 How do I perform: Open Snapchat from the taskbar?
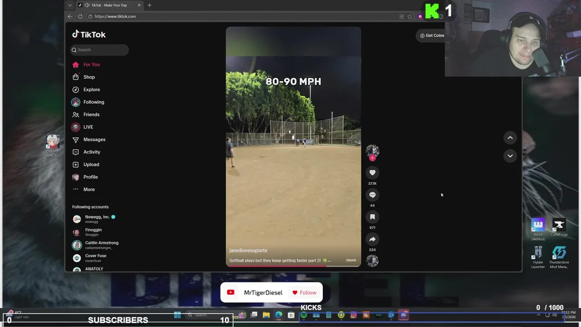pos(341,315)
